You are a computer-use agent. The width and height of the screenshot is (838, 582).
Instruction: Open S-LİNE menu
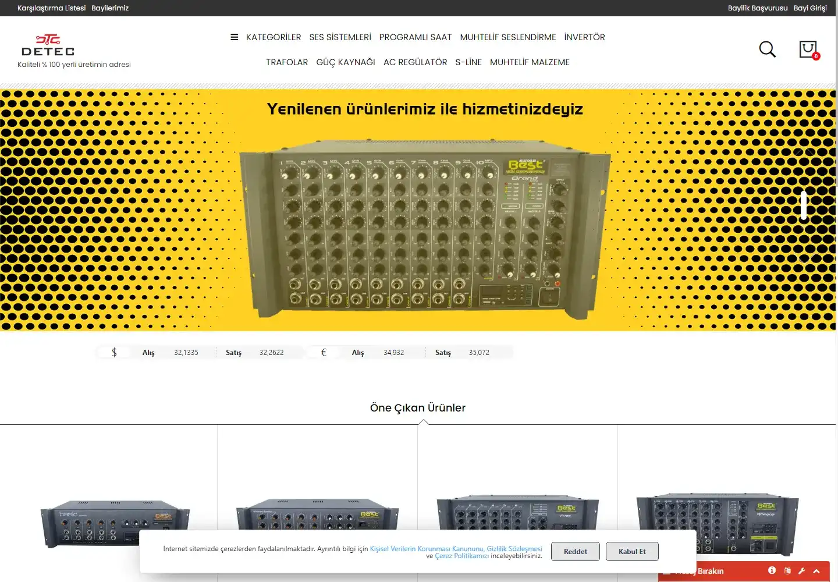[x=468, y=62]
